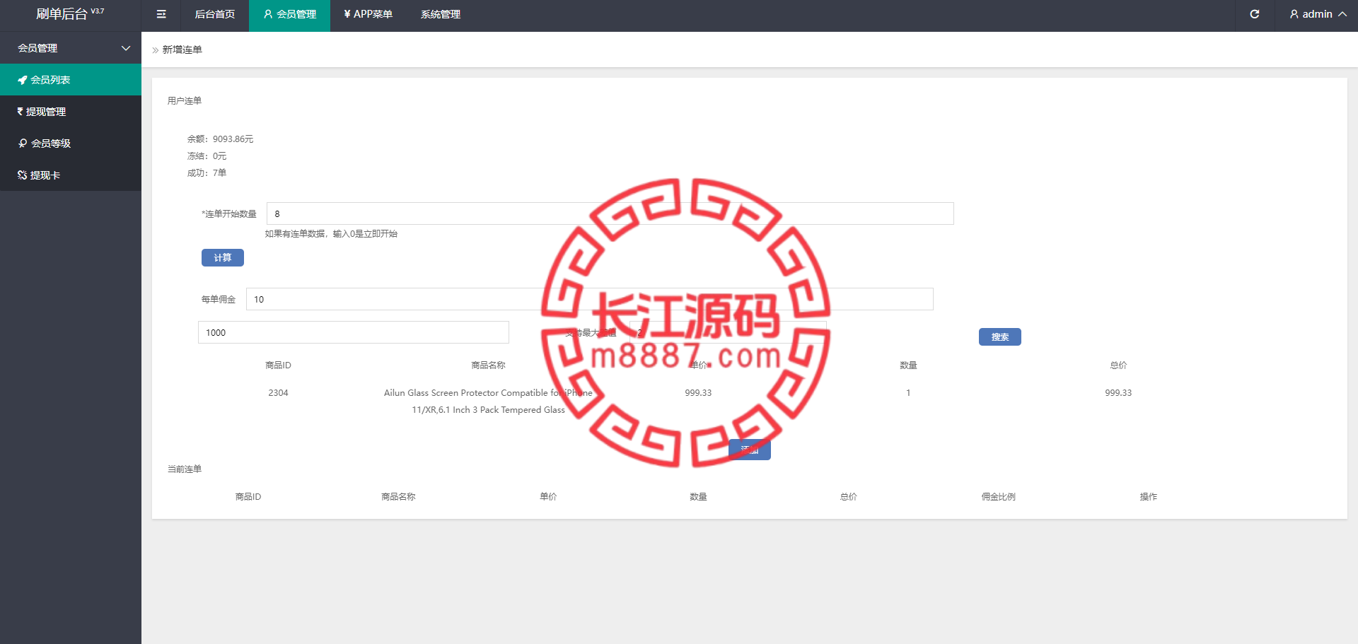Screen dimensions: 1358x644
Task: Toggle the sidebar collapse hamburger icon
Action: 161,14
